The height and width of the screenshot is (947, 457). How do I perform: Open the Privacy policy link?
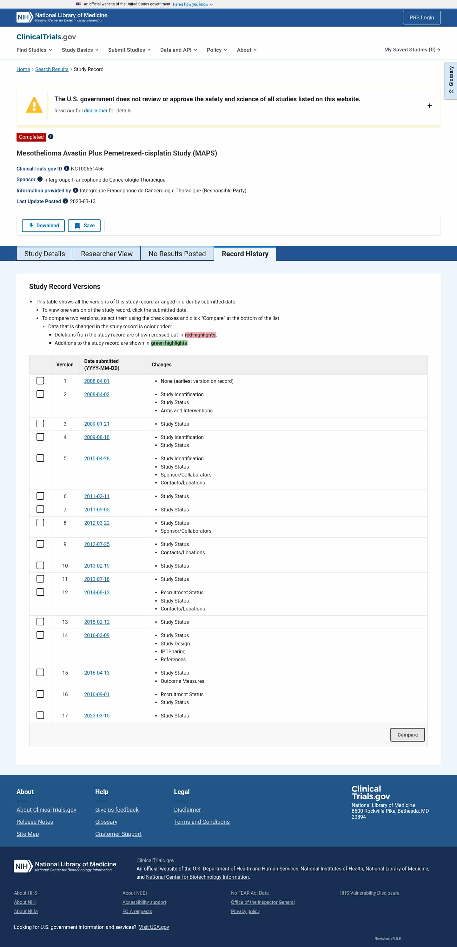245,911
